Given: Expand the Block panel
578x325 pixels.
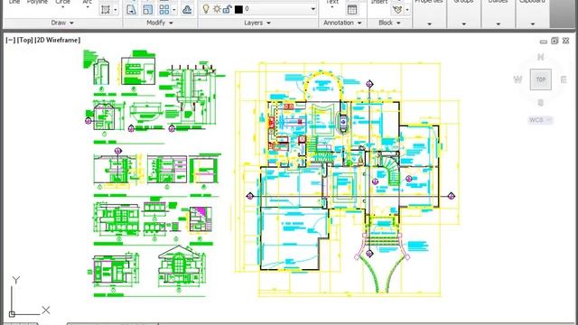Looking at the screenshot, I should coord(389,23).
